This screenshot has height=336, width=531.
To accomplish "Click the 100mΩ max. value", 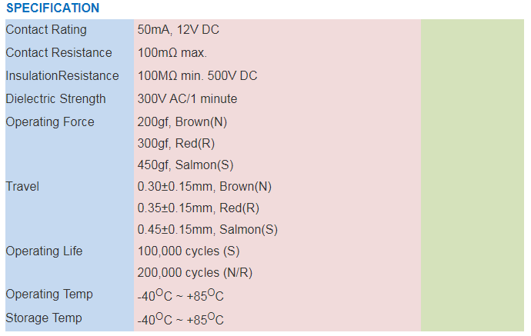I will [x=172, y=53].
